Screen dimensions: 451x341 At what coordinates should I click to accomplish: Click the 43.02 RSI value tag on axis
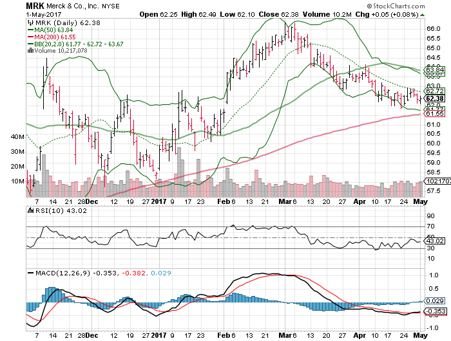point(435,241)
